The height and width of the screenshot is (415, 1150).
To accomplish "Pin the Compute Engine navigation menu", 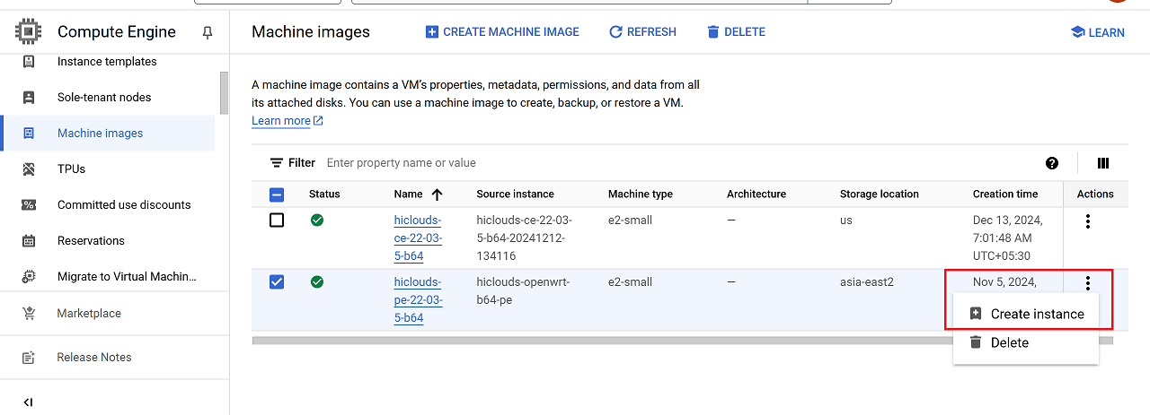I will tap(208, 32).
